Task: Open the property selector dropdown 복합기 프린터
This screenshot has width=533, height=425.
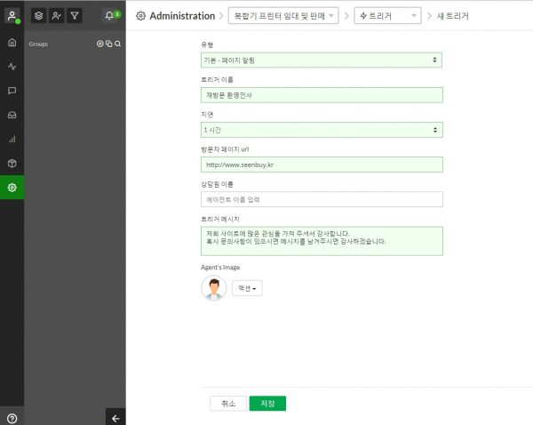Action: pyautogui.click(x=283, y=16)
